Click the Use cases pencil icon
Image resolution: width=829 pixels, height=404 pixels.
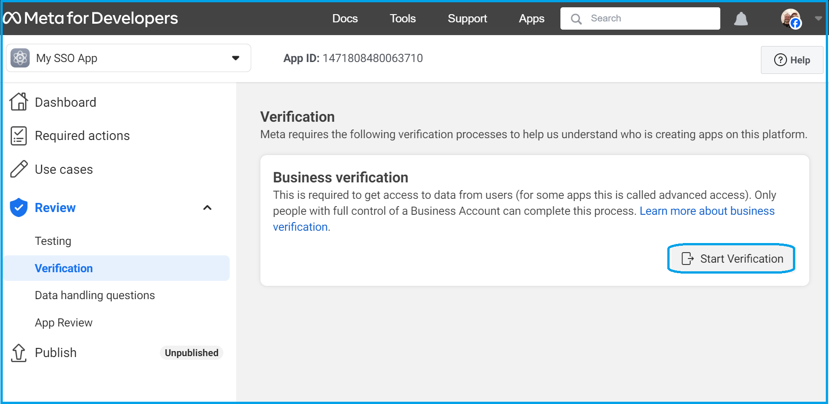coord(19,169)
